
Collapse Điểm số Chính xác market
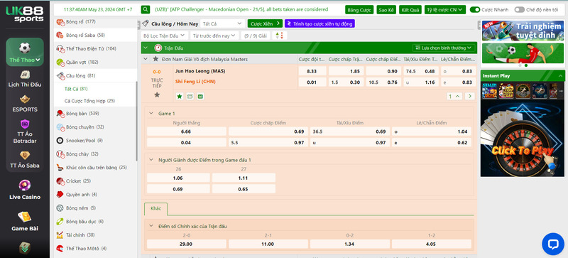151,226
